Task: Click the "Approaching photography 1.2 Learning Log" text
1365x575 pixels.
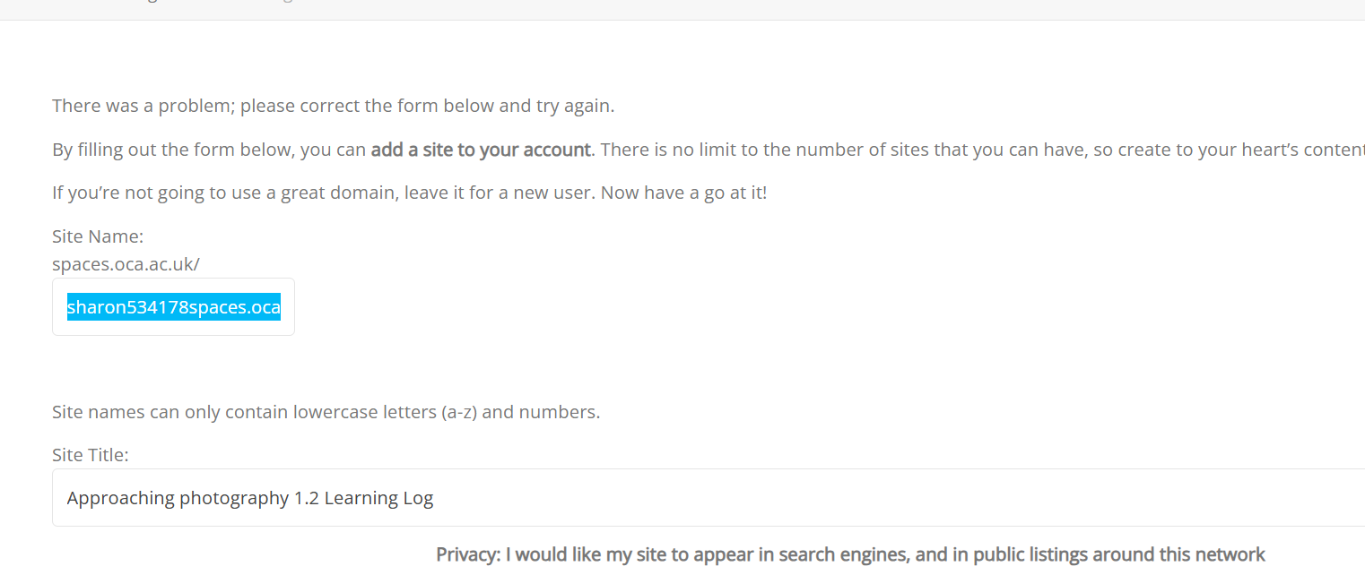Action: (249, 498)
